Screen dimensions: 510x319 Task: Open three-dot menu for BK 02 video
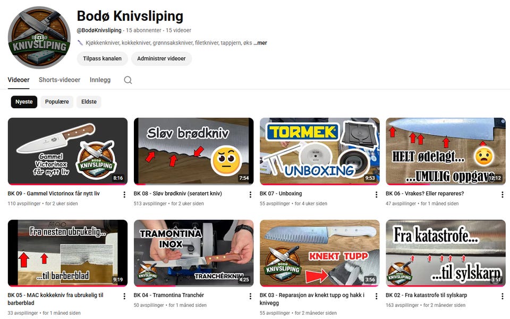(x=502, y=296)
